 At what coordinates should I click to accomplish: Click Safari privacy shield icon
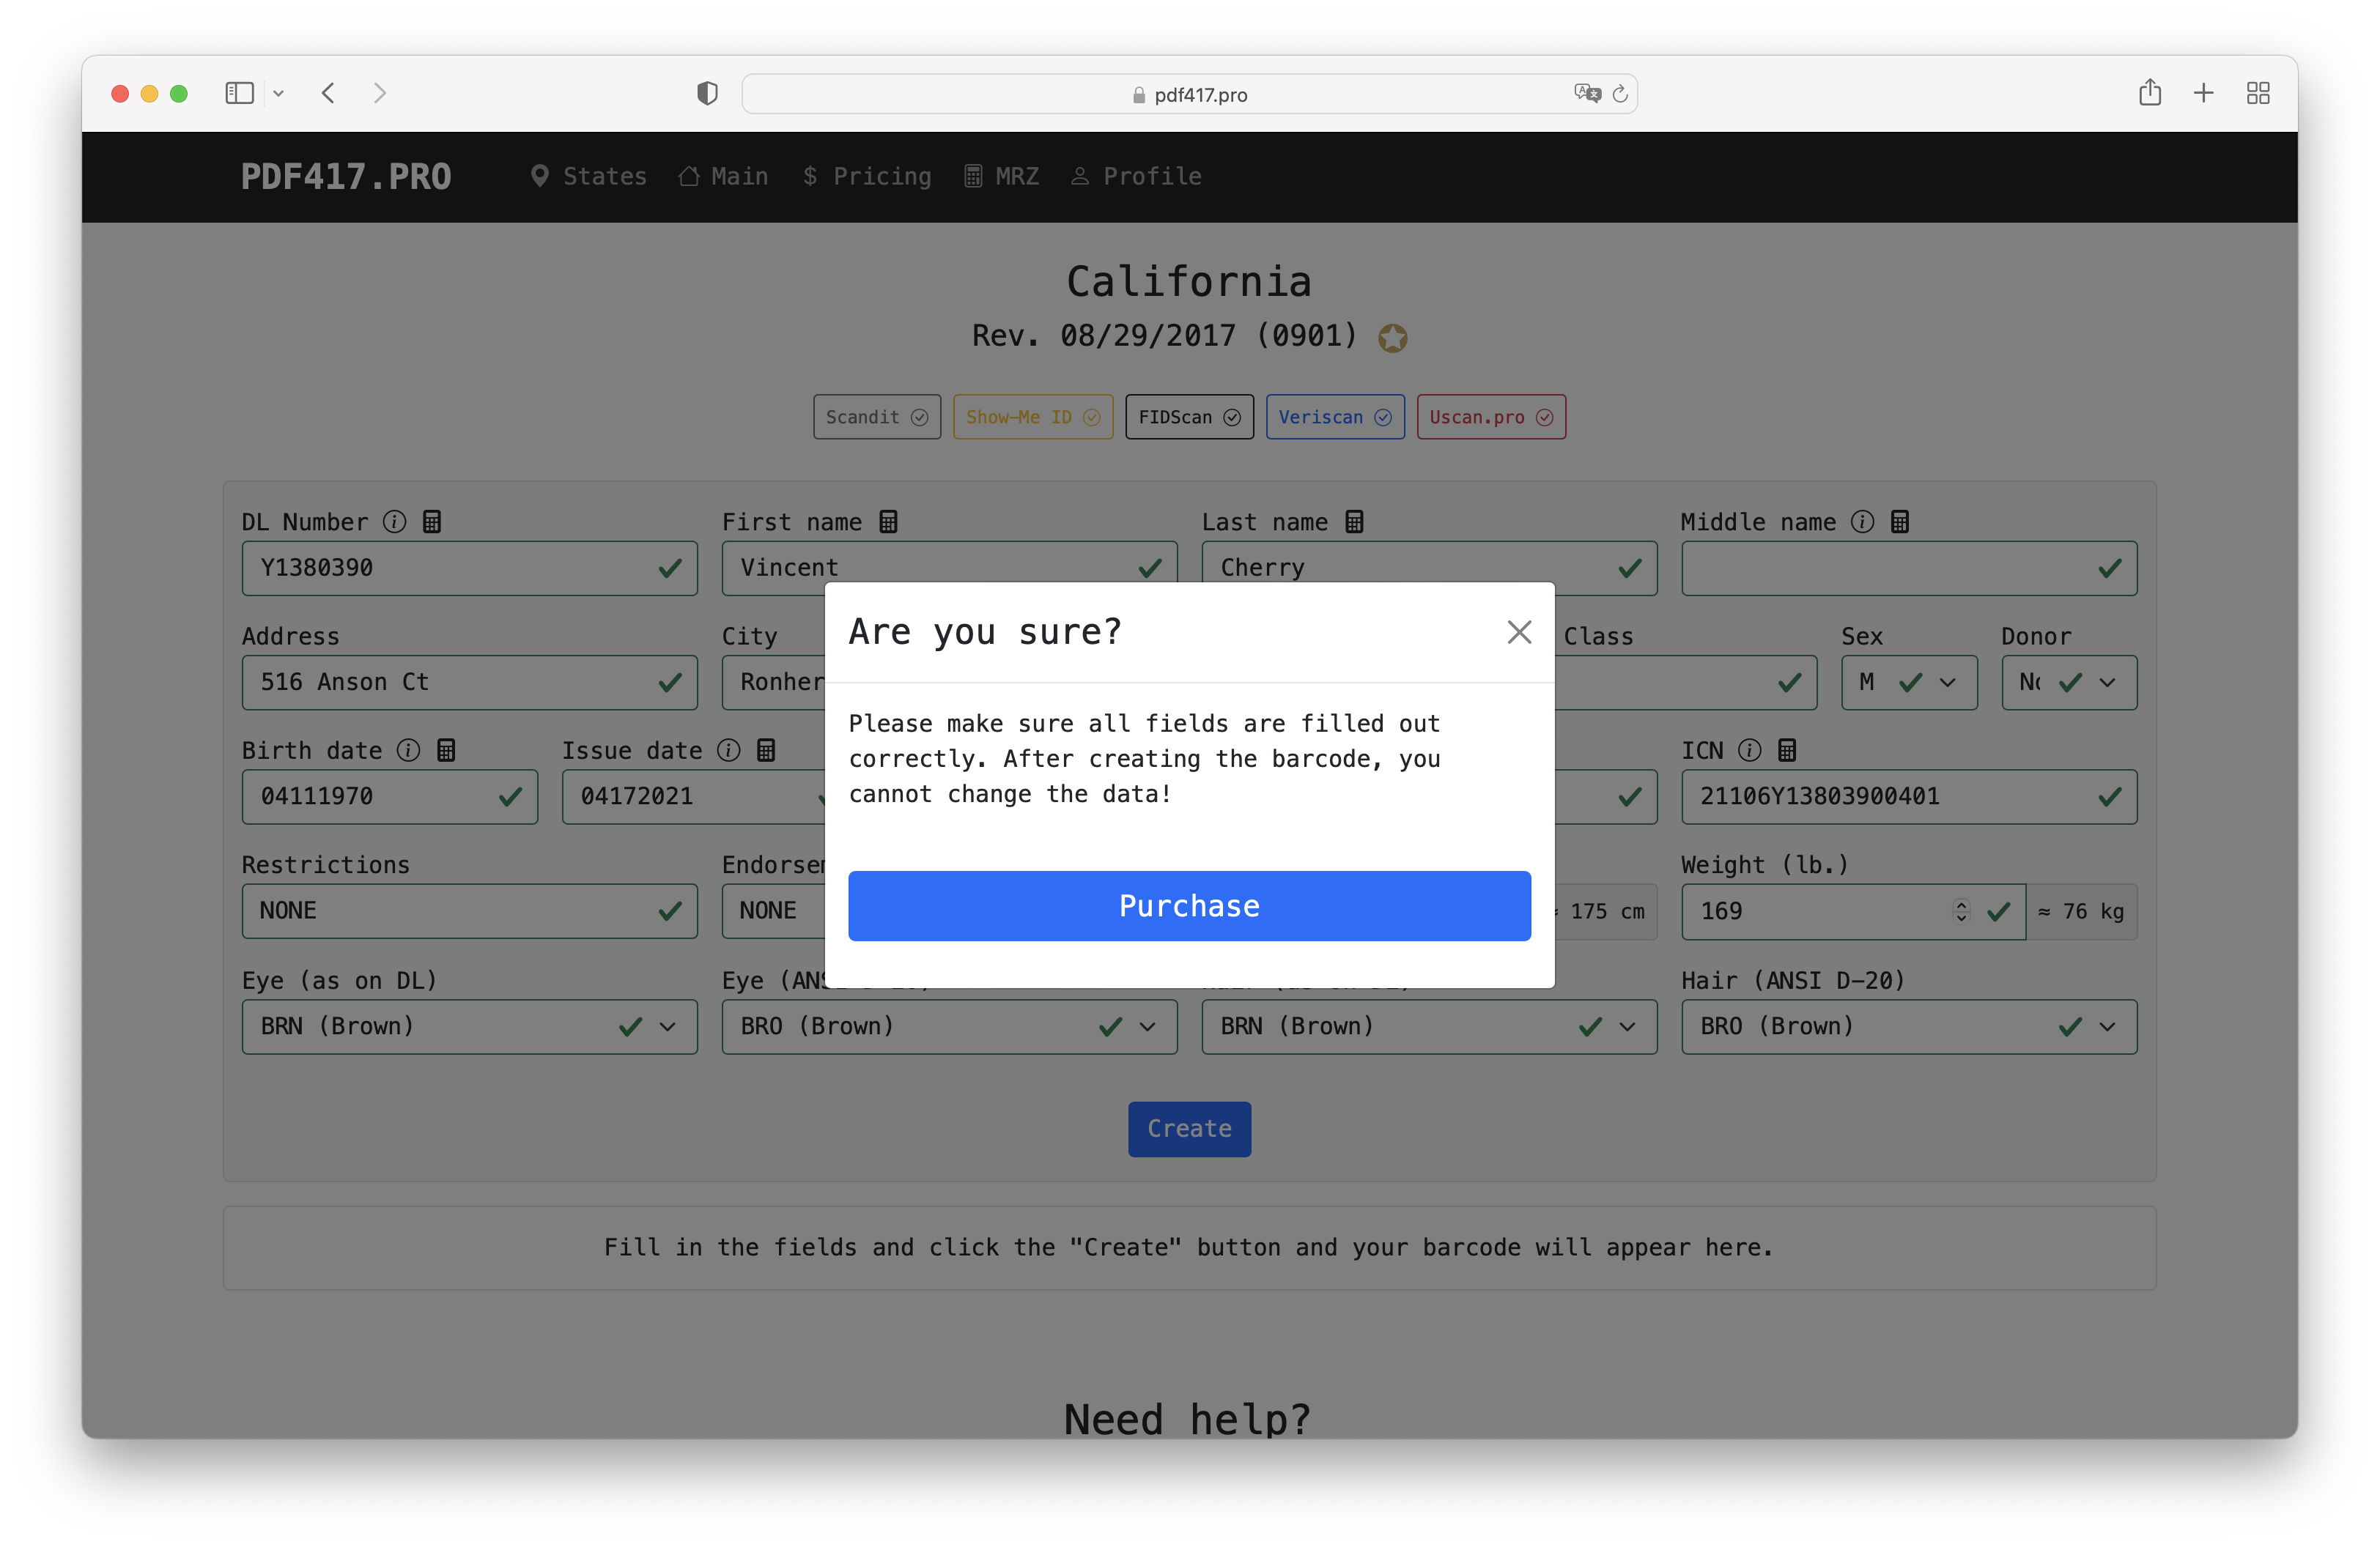click(x=707, y=94)
